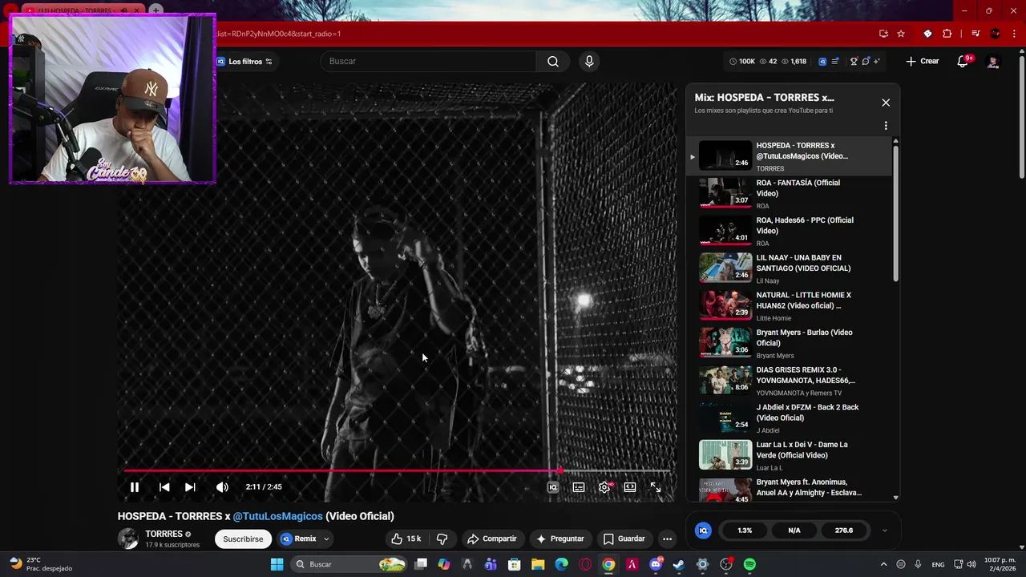Click the search magnifier button
The image size is (1026, 577).
point(553,62)
